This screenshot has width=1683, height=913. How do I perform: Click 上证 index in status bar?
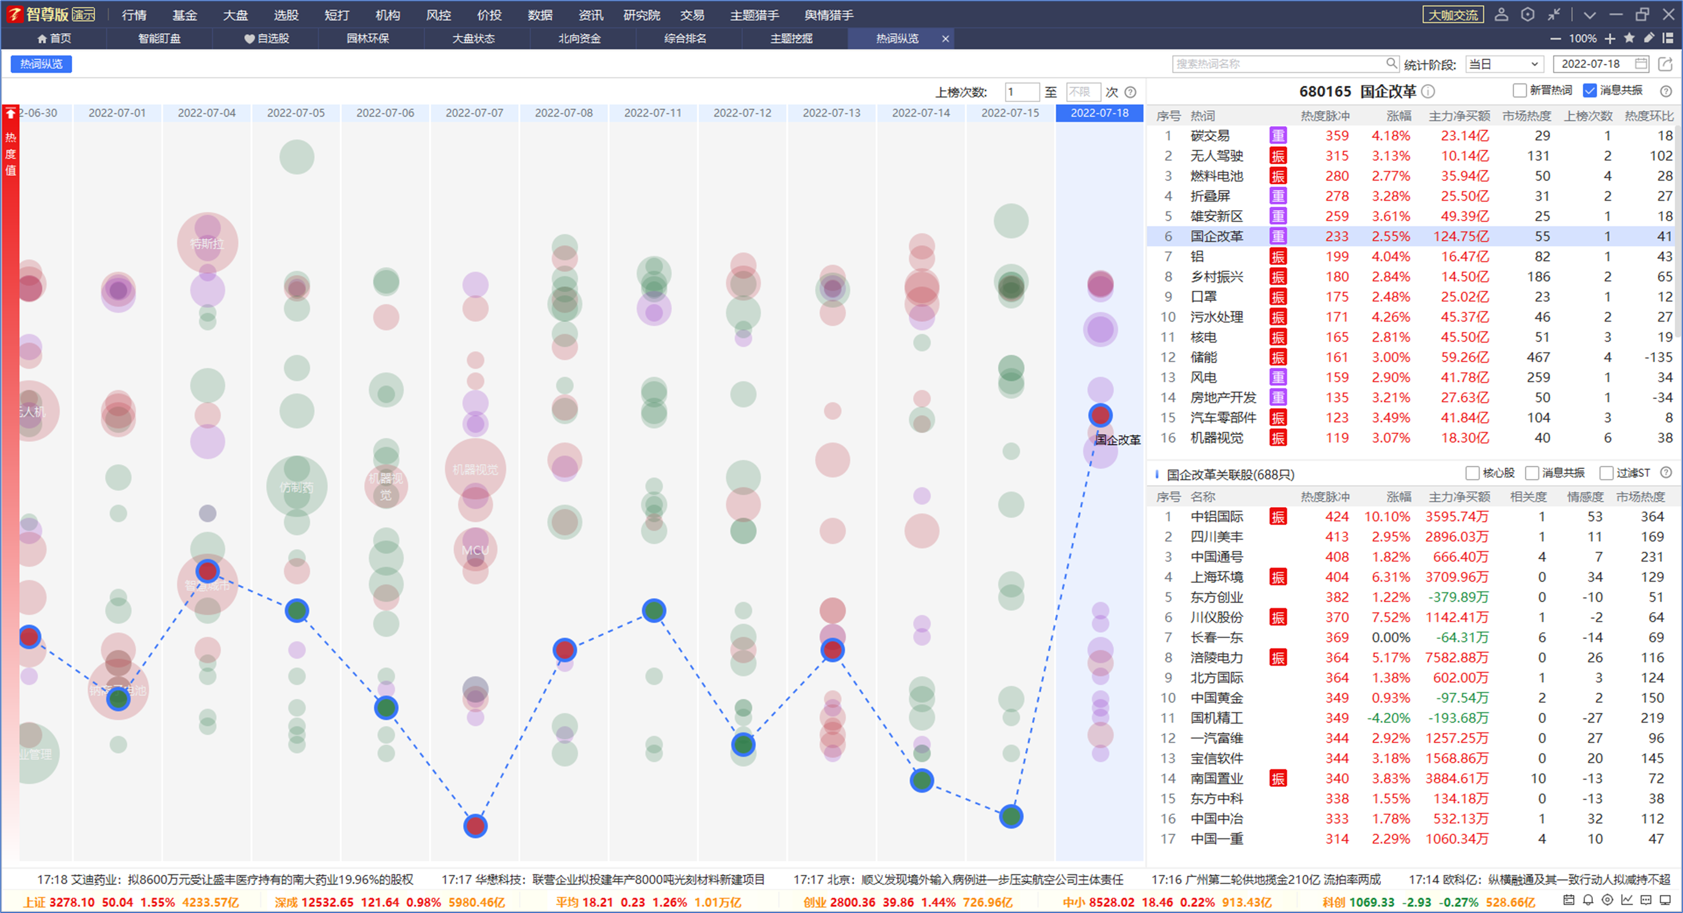(x=131, y=902)
